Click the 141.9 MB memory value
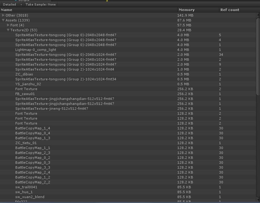The height and width of the screenshot is (203, 260). tap(185, 15)
